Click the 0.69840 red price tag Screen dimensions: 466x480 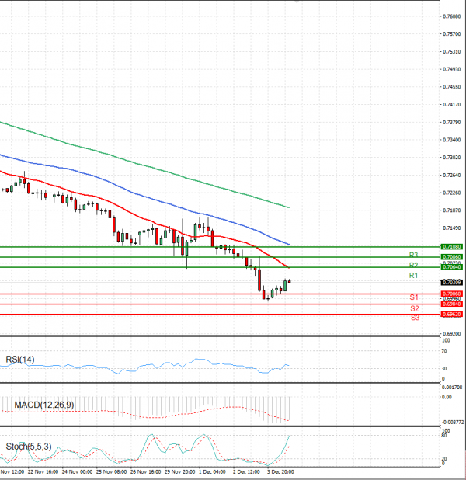[x=451, y=304]
